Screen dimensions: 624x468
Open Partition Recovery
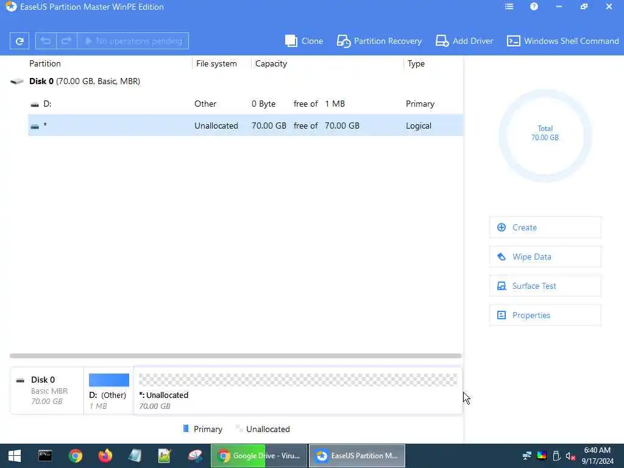pos(379,41)
